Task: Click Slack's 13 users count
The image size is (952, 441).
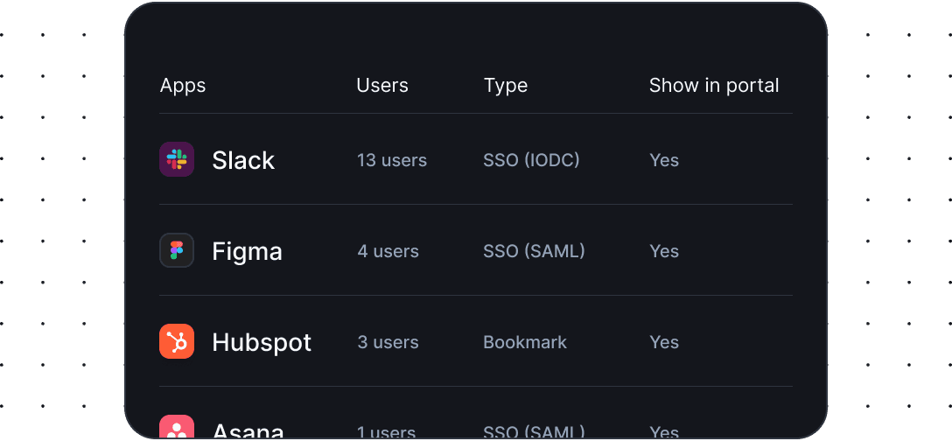Action: click(392, 160)
